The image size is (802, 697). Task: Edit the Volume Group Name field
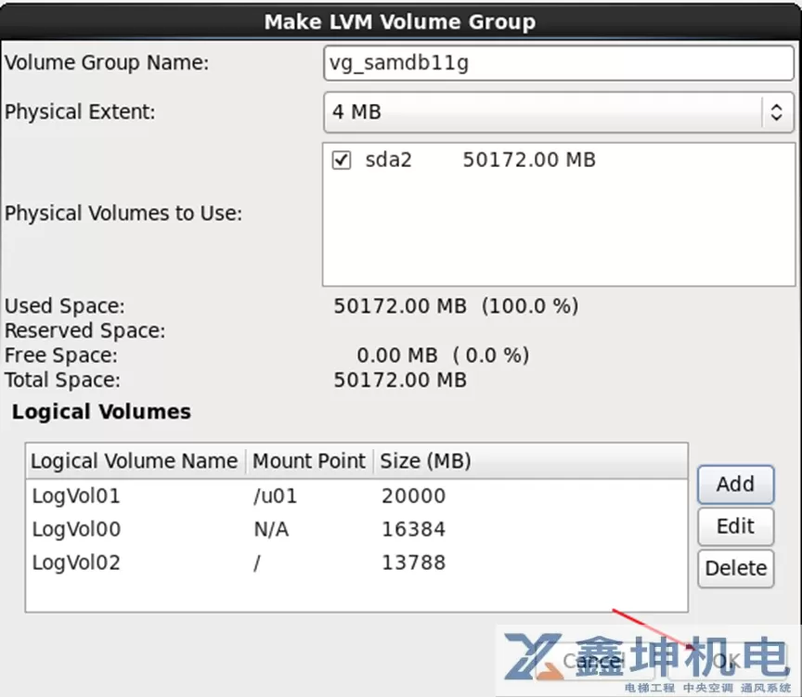559,63
